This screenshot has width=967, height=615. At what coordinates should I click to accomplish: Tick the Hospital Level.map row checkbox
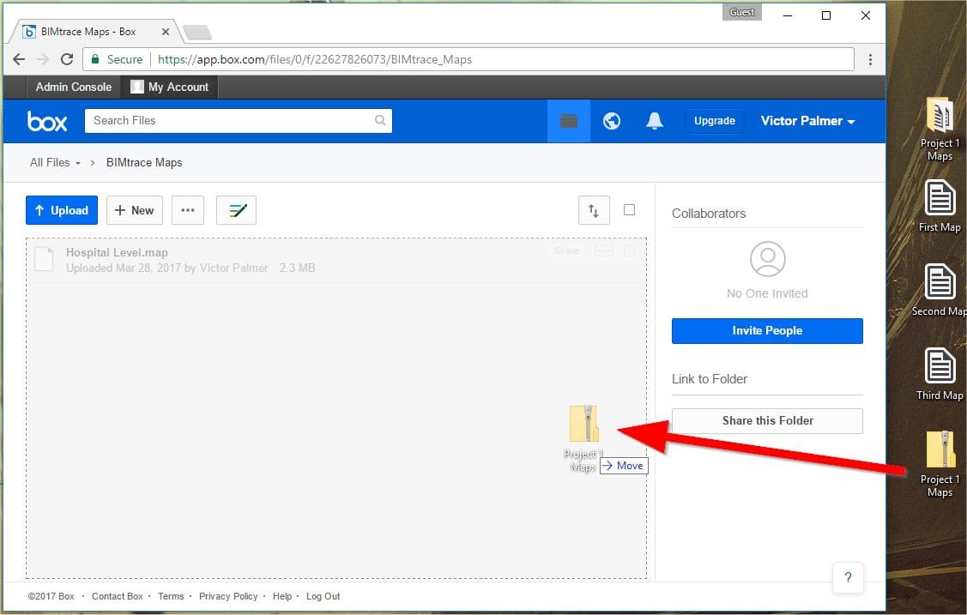629,250
